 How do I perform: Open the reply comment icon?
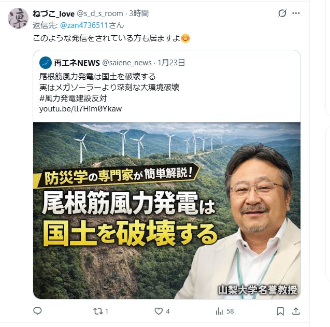(x=37, y=311)
